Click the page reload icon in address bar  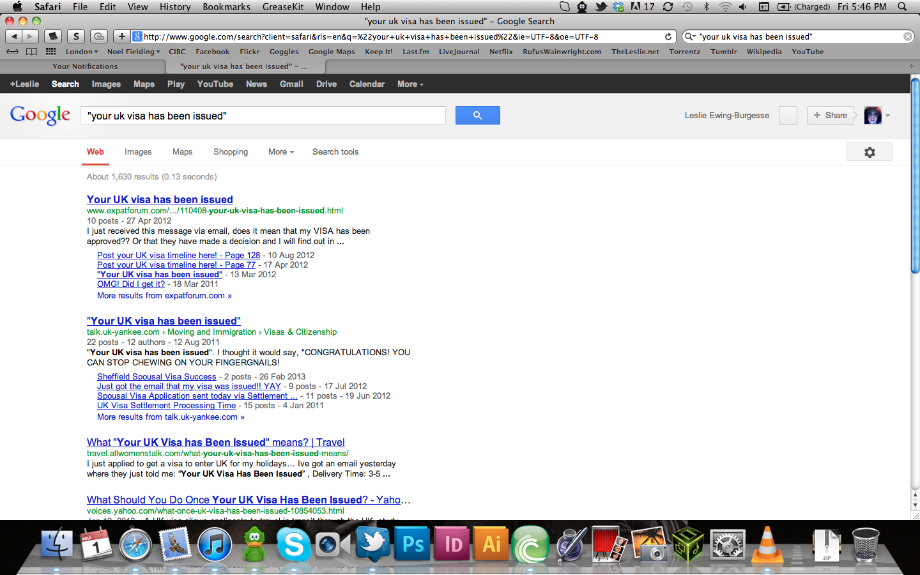[668, 36]
